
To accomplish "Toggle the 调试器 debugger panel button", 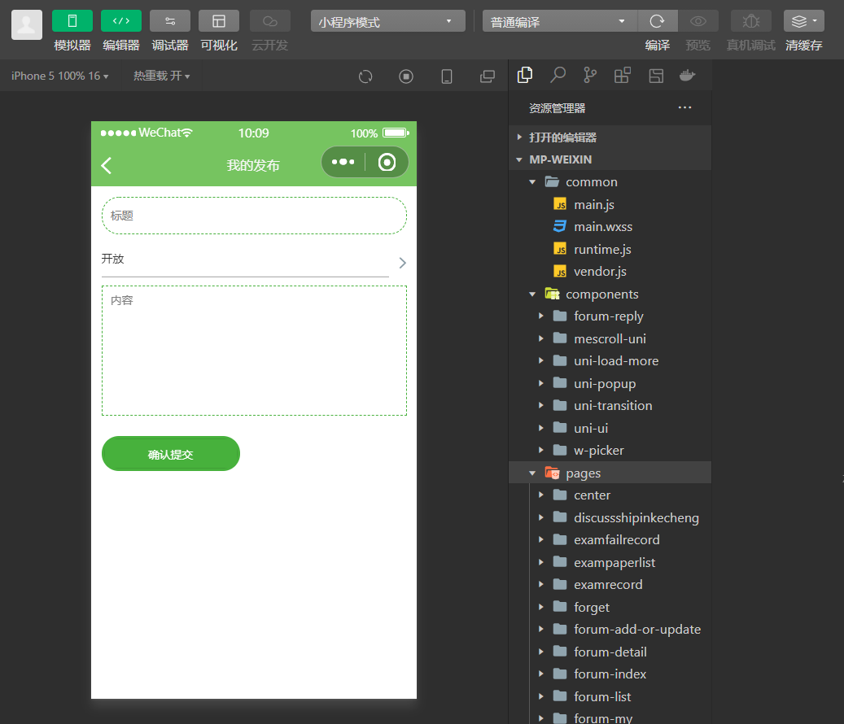I will click(170, 21).
